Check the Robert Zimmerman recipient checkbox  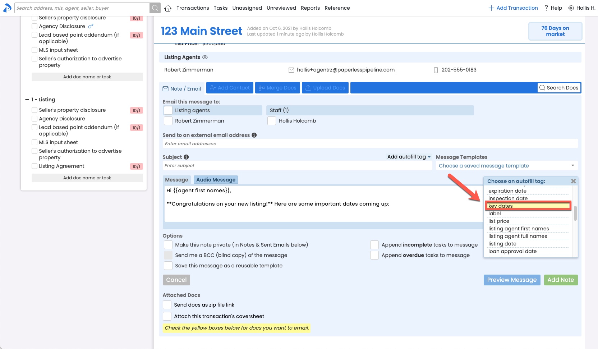168,121
